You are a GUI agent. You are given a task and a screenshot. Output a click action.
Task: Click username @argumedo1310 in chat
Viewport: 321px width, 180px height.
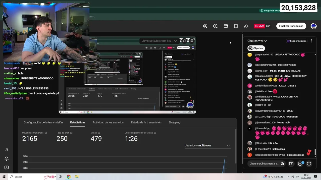tap(264, 54)
